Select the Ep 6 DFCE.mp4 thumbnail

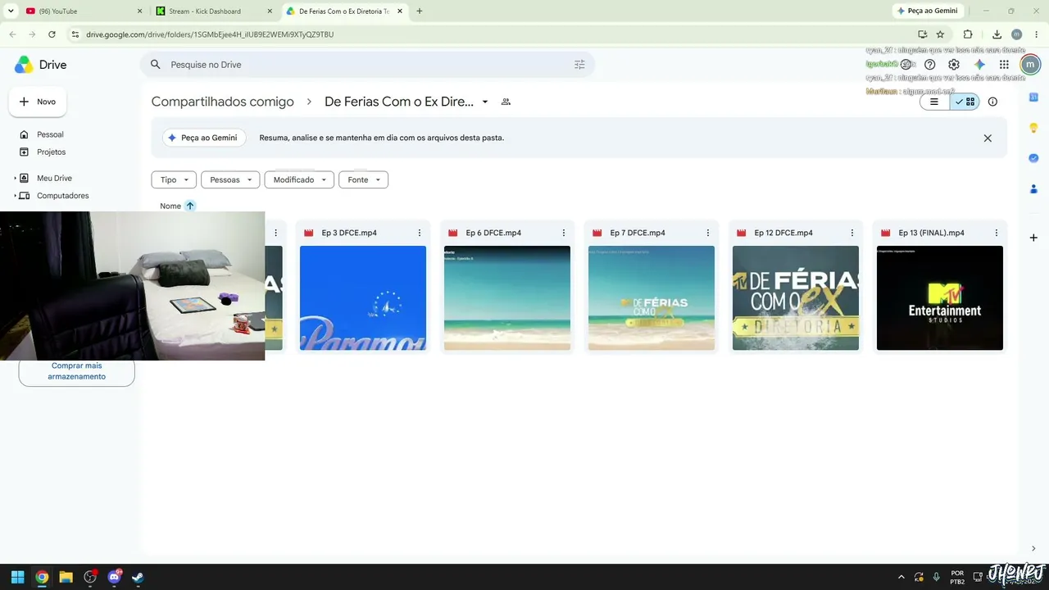[x=507, y=298]
